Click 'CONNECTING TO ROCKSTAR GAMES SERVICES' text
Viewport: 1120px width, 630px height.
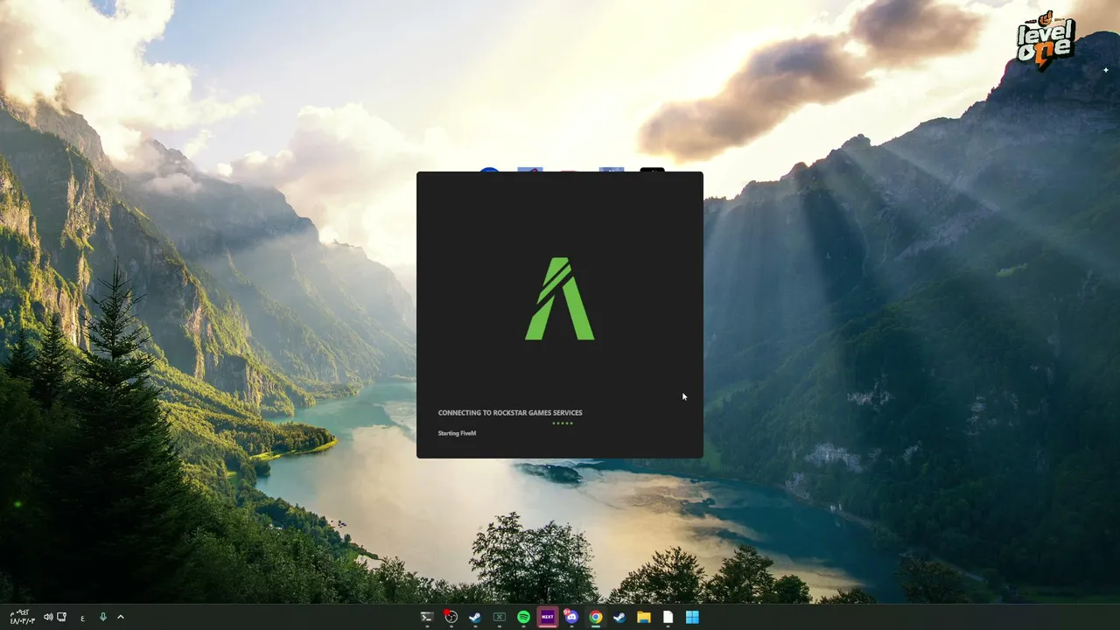[x=510, y=413]
